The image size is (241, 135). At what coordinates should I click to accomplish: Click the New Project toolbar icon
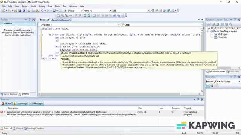point(4,11)
